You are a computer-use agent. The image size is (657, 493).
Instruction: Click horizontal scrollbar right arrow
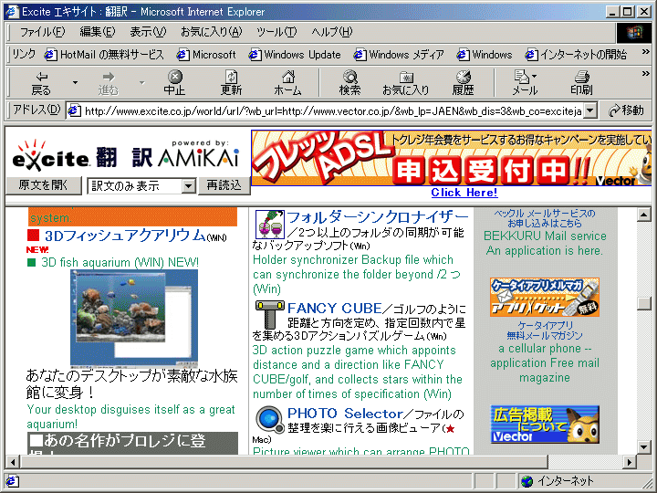click(629, 462)
